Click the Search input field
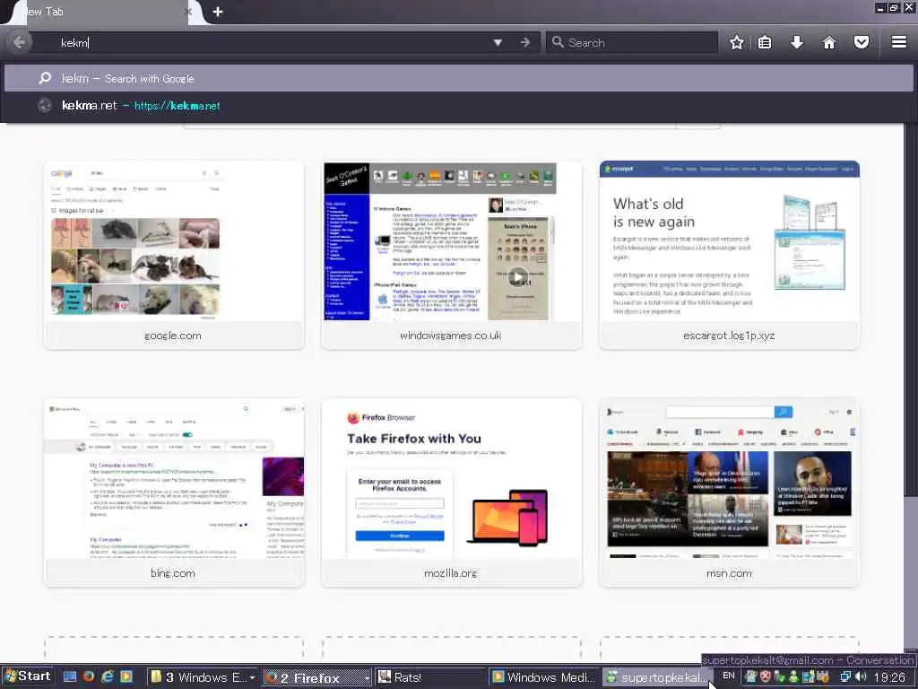This screenshot has width=918, height=689. coord(632,42)
